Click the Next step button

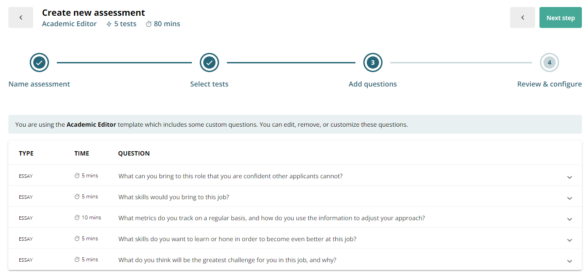click(x=560, y=17)
